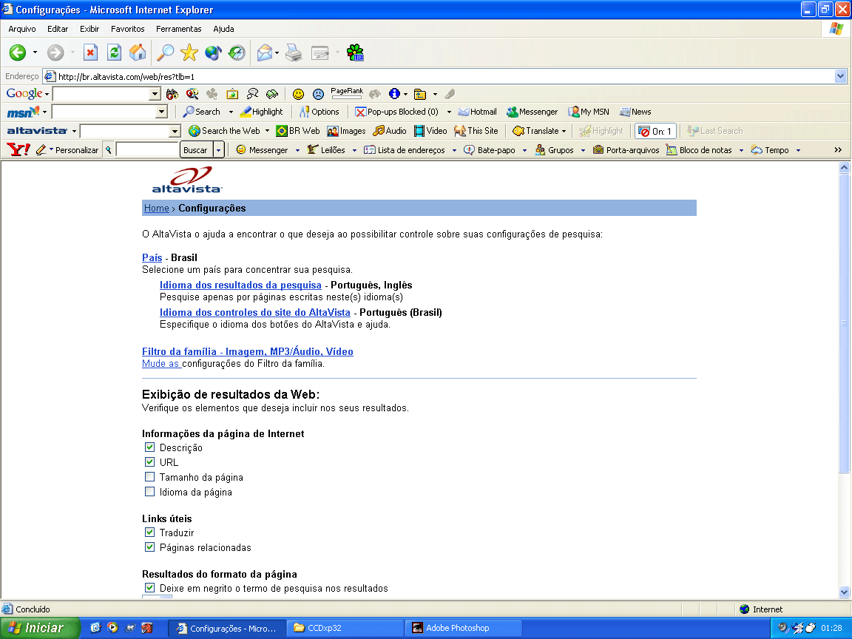Open AltaVista toolbar search box dropdown
Viewport: 852px width, 639px height.
pyautogui.click(x=175, y=131)
